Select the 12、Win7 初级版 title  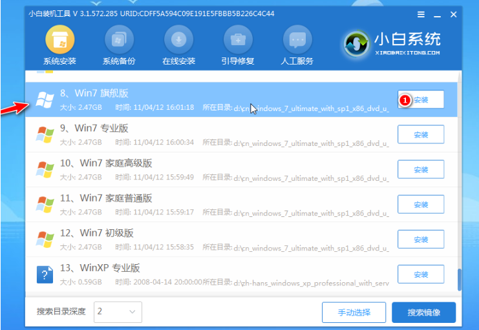[x=97, y=233]
